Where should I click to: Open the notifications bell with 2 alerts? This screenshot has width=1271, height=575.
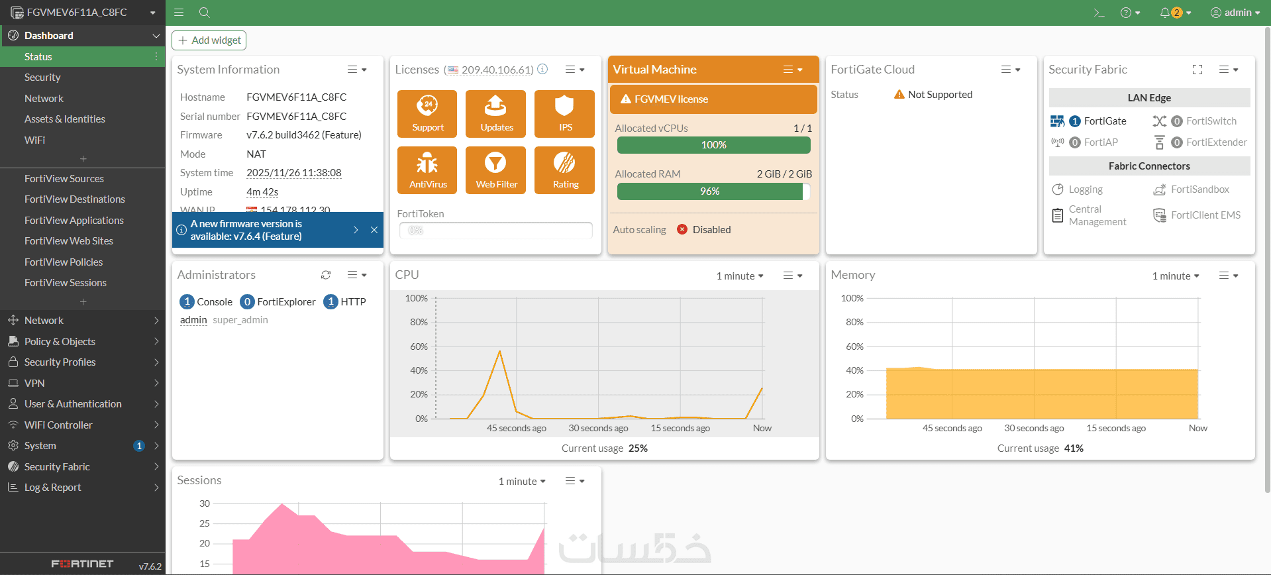coord(1175,13)
